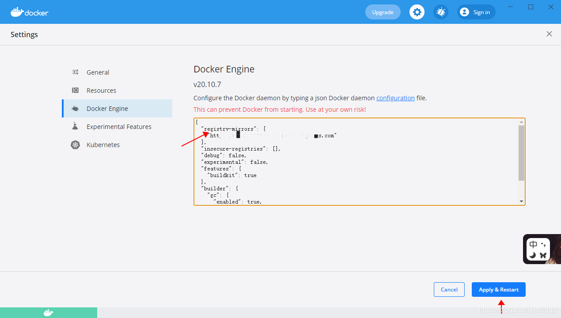This screenshot has height=318, width=561.
Task: Open the Experimental Features section
Action: (x=118, y=126)
